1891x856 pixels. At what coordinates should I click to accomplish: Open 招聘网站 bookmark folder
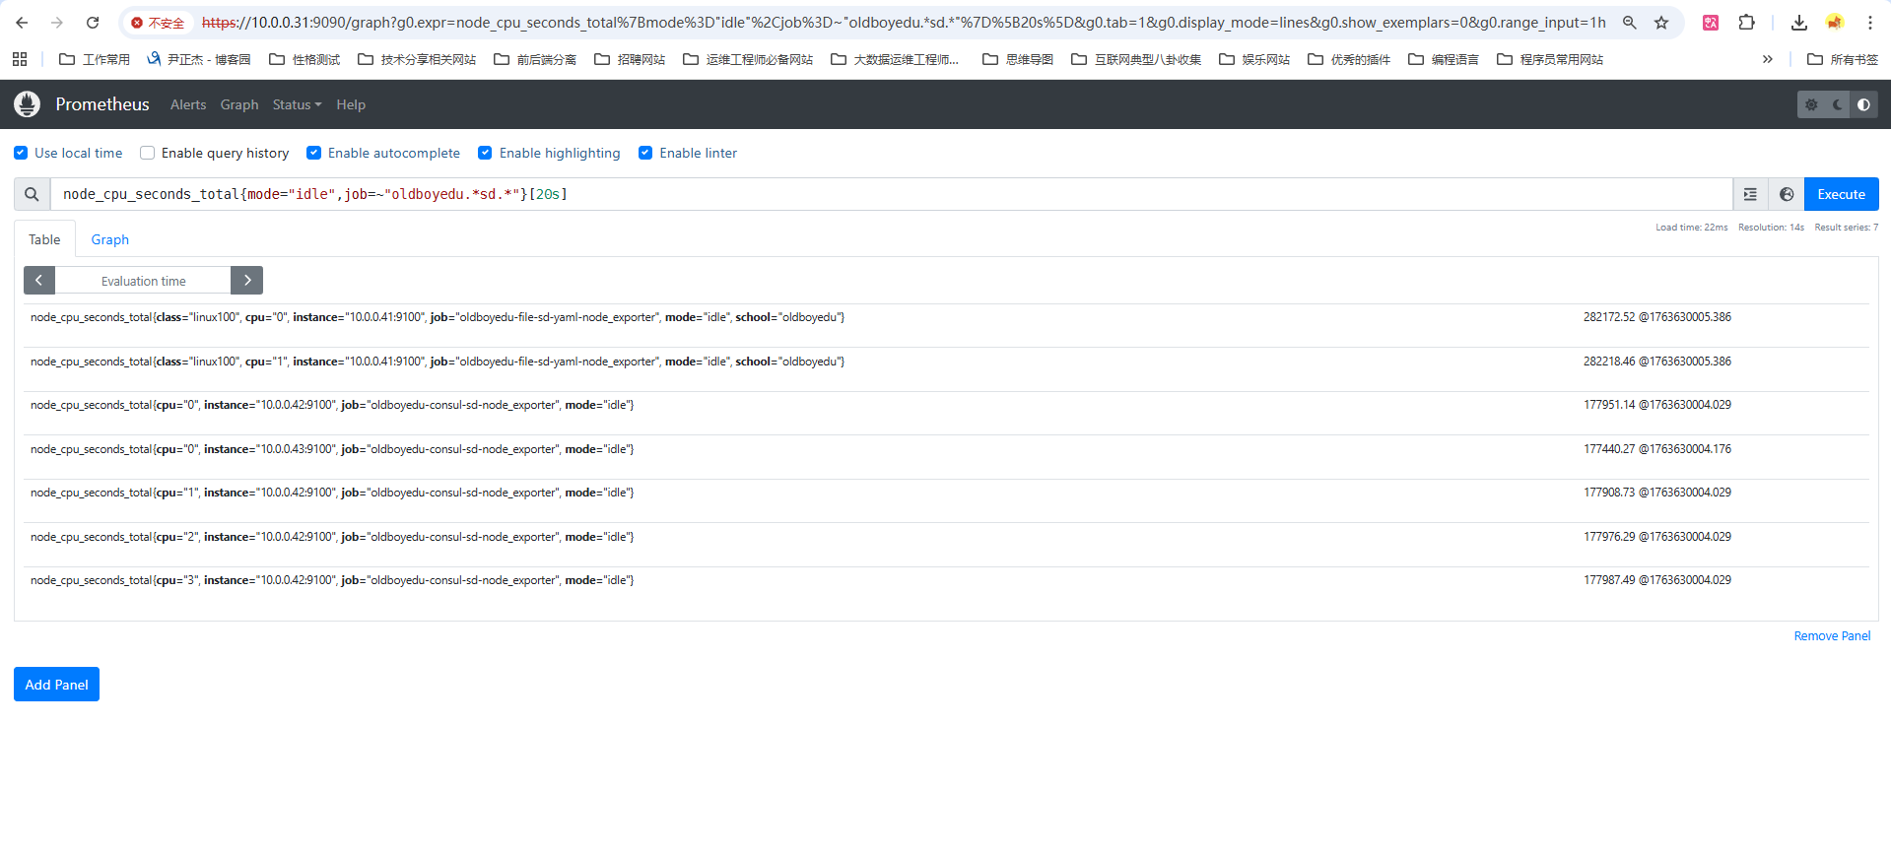click(x=630, y=59)
